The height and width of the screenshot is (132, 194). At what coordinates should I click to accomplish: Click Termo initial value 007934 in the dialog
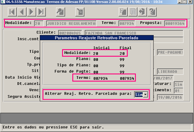click(x=101, y=78)
